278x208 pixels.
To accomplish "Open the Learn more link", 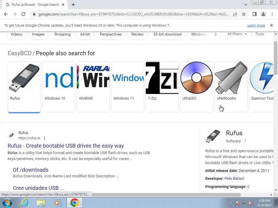I will click(x=256, y=25).
